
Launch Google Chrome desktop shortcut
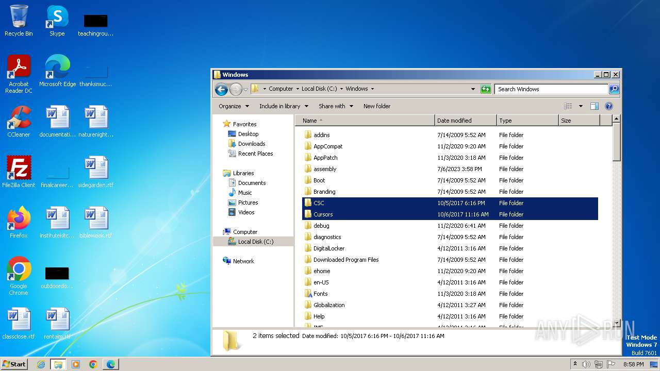(19, 276)
